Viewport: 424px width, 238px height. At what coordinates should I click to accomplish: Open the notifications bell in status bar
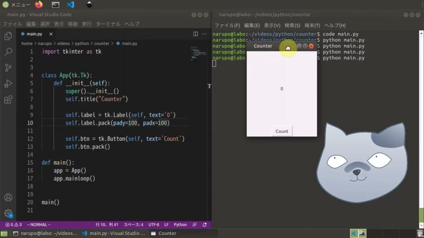pos(205,224)
